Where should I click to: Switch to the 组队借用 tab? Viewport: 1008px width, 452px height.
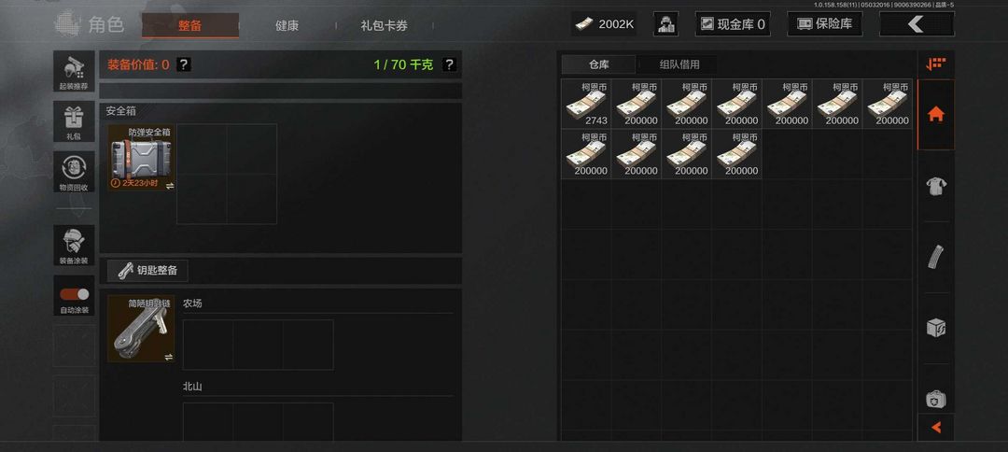point(679,64)
